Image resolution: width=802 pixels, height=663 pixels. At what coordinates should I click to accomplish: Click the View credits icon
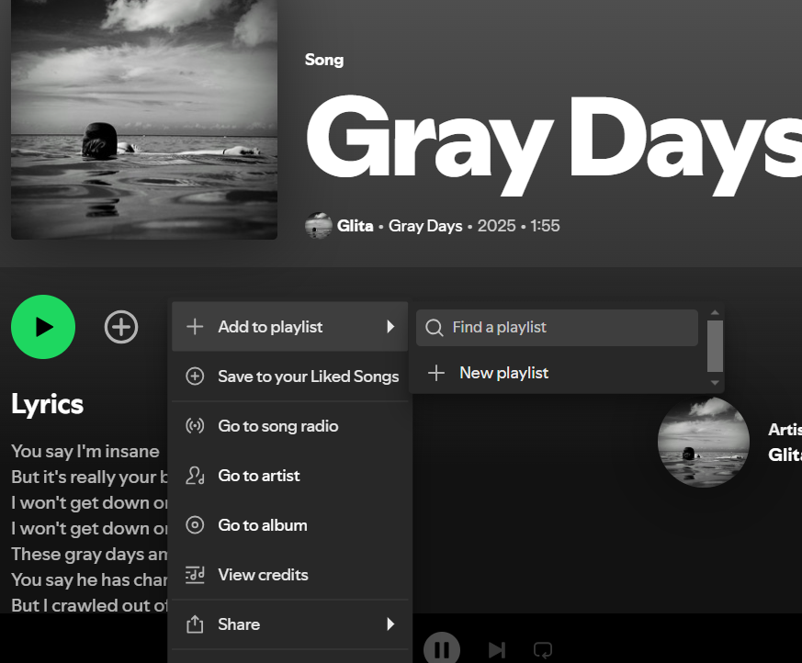pyautogui.click(x=195, y=575)
